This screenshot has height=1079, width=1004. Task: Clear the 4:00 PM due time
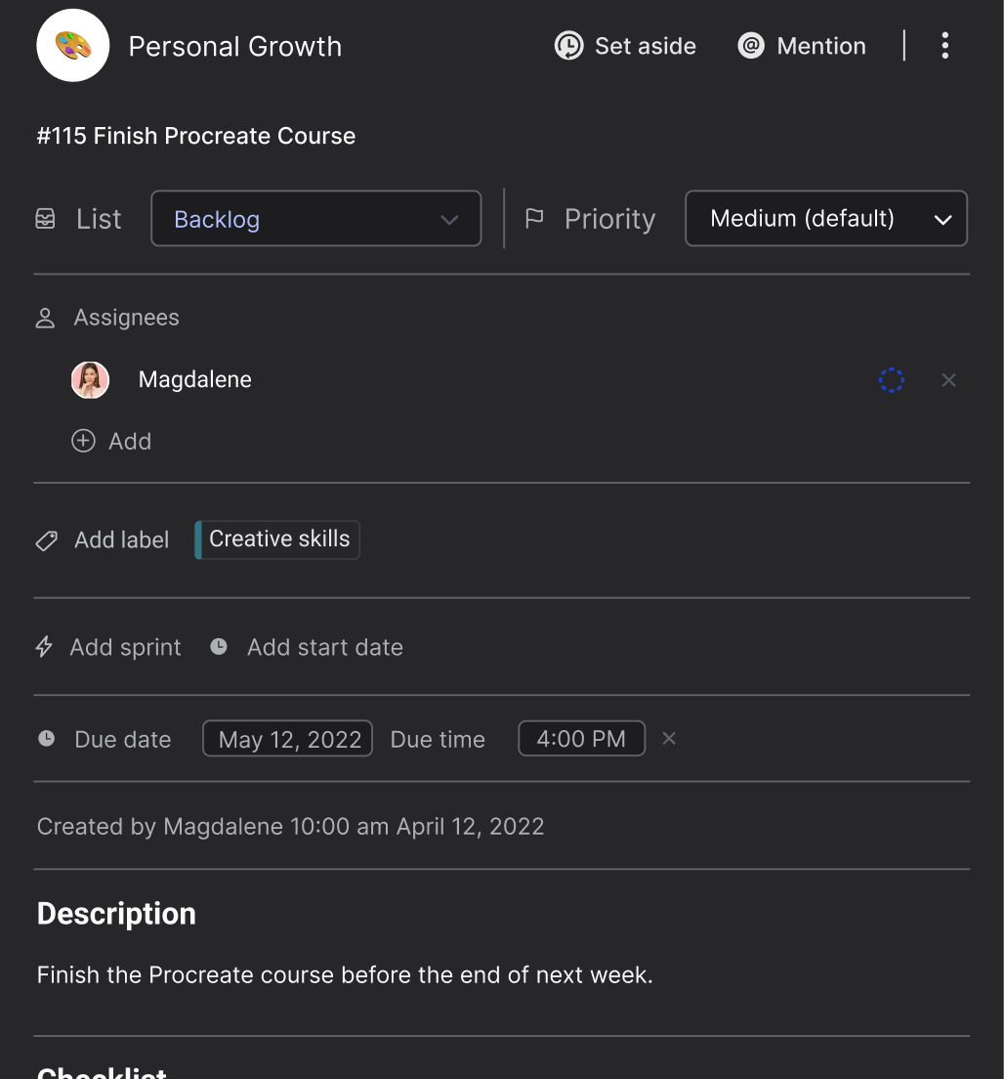(669, 739)
